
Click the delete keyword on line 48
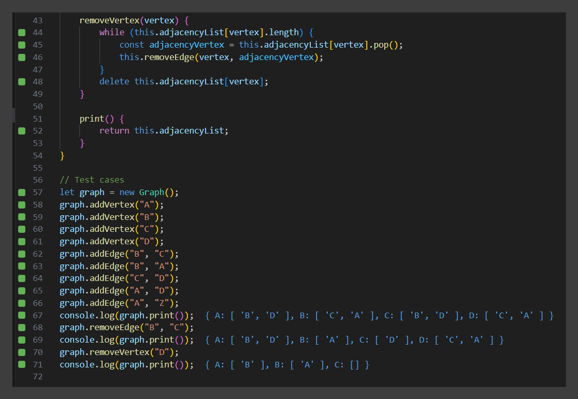pyautogui.click(x=114, y=81)
